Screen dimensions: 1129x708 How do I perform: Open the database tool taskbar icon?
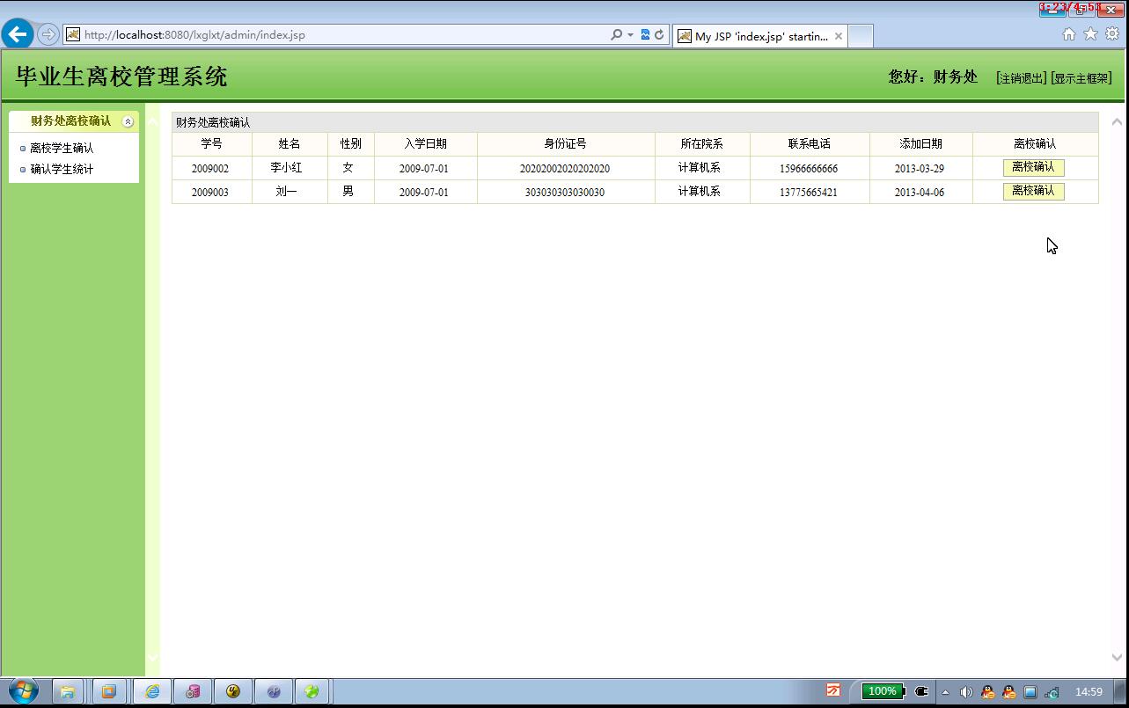click(193, 691)
